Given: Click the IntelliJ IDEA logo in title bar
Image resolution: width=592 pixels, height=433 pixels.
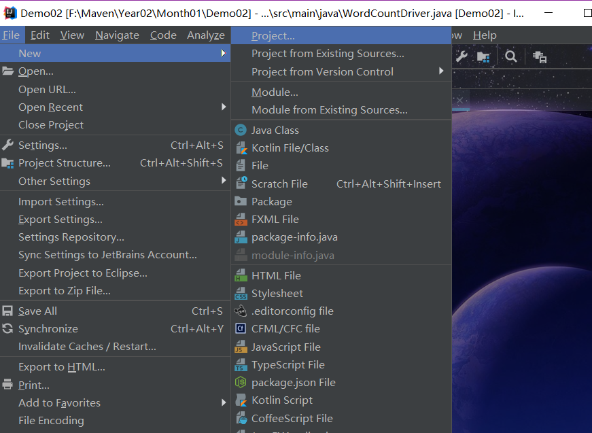Looking at the screenshot, I should point(10,13).
